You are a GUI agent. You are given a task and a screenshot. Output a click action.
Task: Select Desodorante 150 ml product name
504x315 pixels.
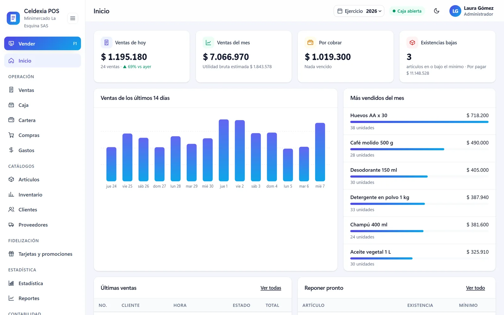(x=374, y=170)
